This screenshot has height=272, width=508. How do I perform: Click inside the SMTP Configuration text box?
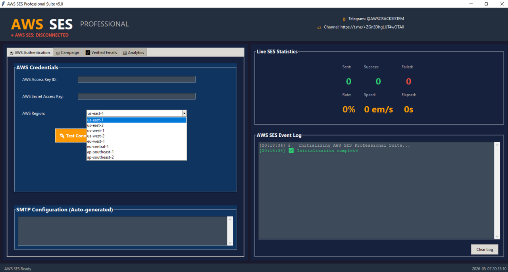point(123,231)
